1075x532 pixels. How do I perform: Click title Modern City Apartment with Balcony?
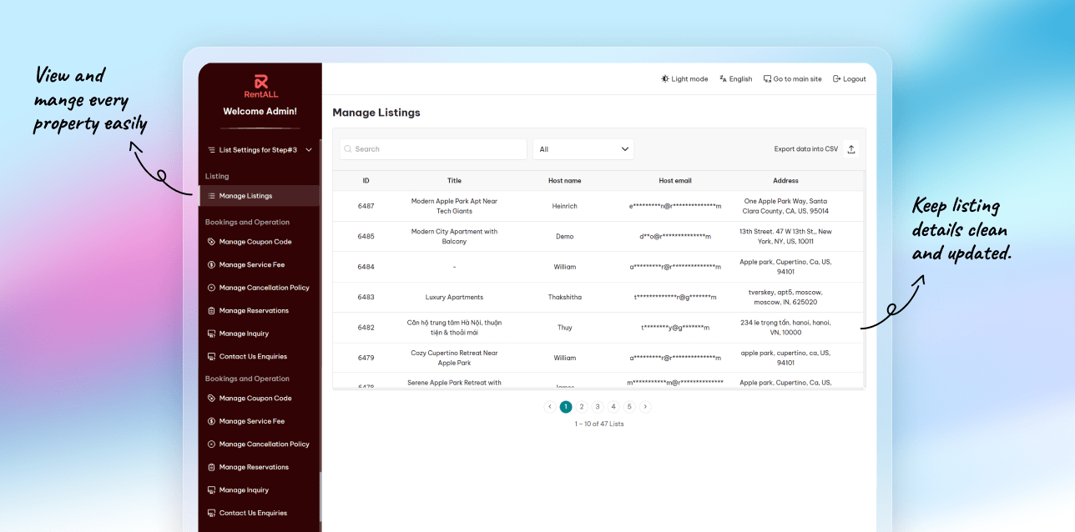454,237
